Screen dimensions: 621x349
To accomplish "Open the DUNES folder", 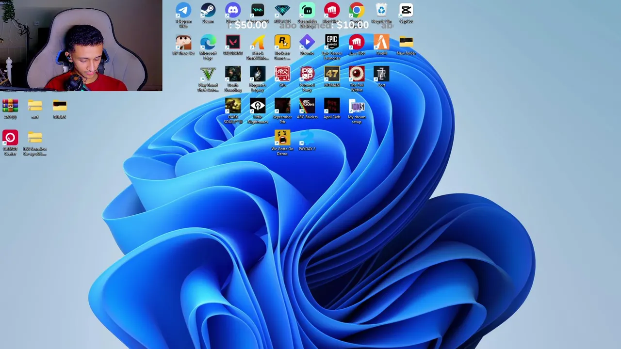I will [x=60, y=109].
